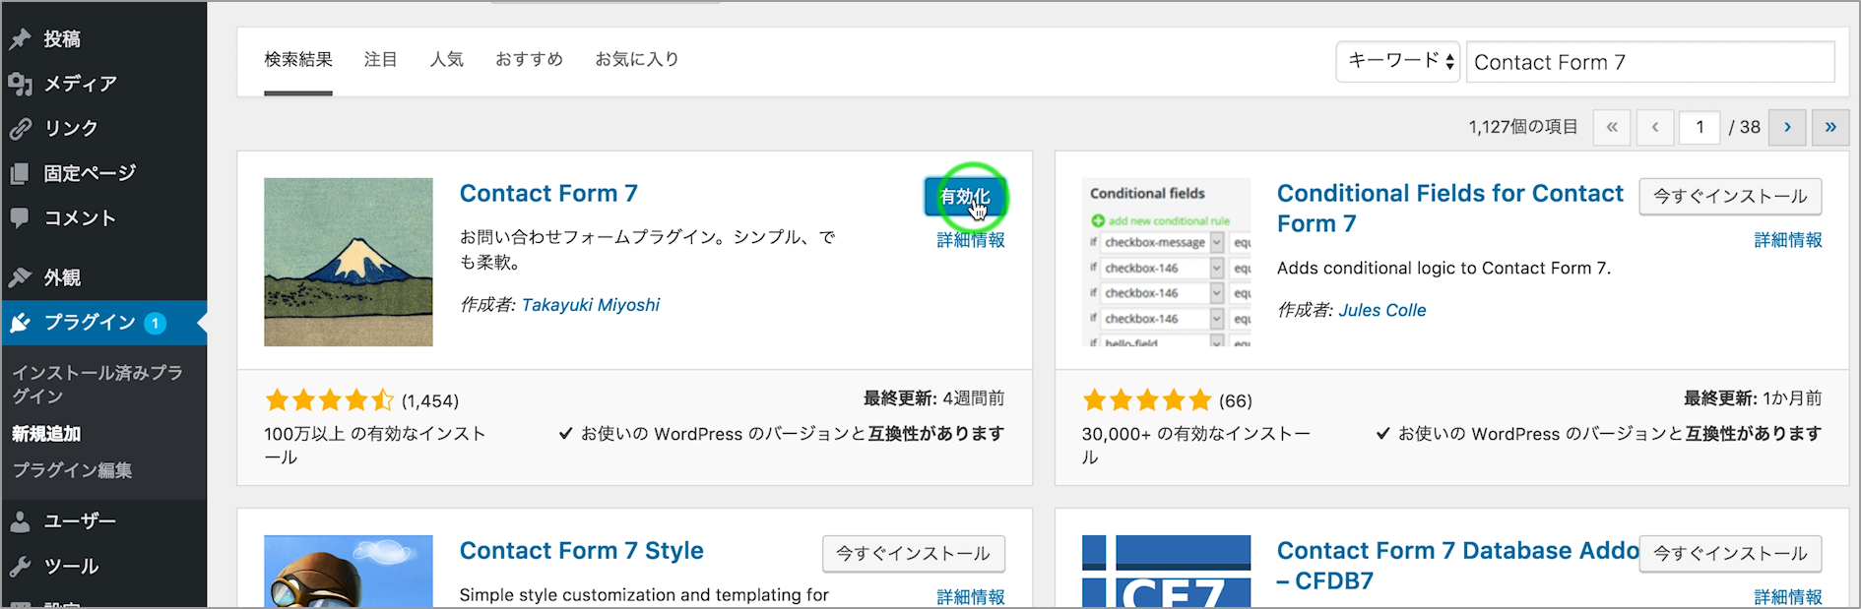Screen dimensions: 1861x609
Task: Click the user icon beside ユーザー
Action: 20,521
